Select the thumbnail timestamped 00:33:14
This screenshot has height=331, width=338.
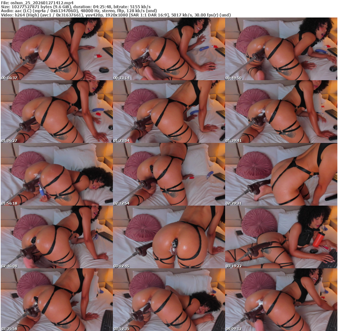[x=169, y=49]
